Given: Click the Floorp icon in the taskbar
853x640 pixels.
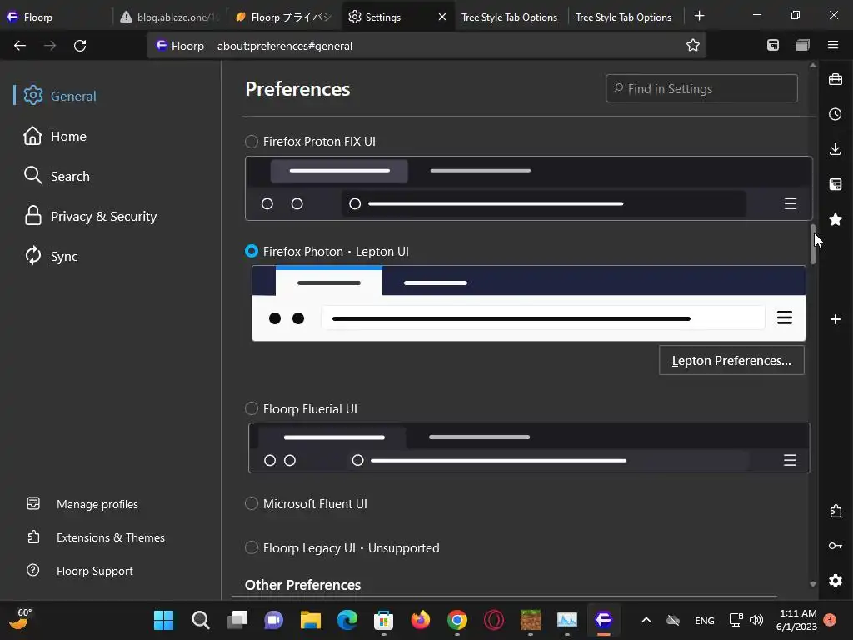Looking at the screenshot, I should pos(604,620).
